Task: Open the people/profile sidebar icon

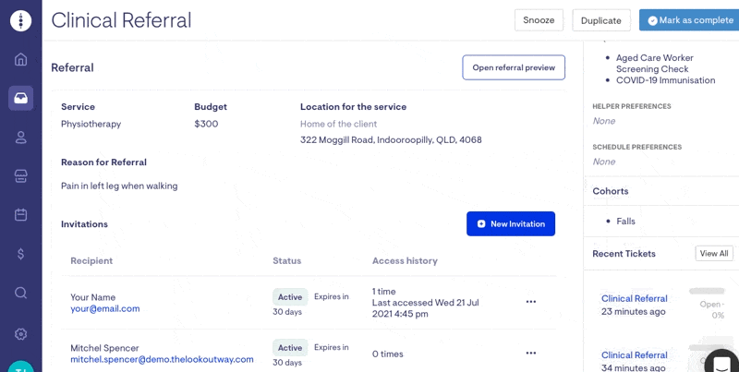Action: click(x=20, y=138)
